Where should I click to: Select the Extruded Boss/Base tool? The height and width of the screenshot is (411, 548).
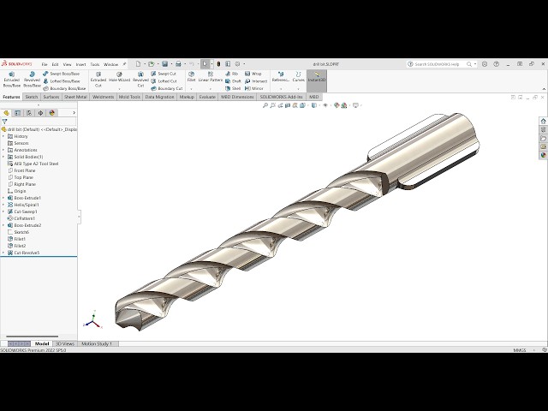[11, 80]
